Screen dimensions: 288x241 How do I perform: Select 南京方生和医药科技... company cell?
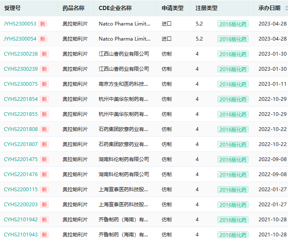(x=123, y=84)
